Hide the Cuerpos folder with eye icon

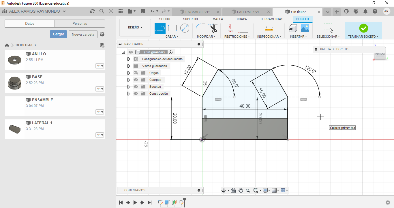coord(136,80)
